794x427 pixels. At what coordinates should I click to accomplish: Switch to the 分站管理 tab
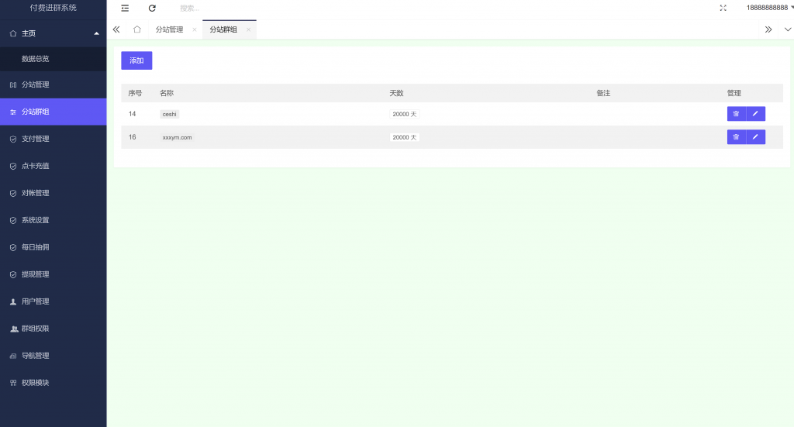(x=169, y=29)
